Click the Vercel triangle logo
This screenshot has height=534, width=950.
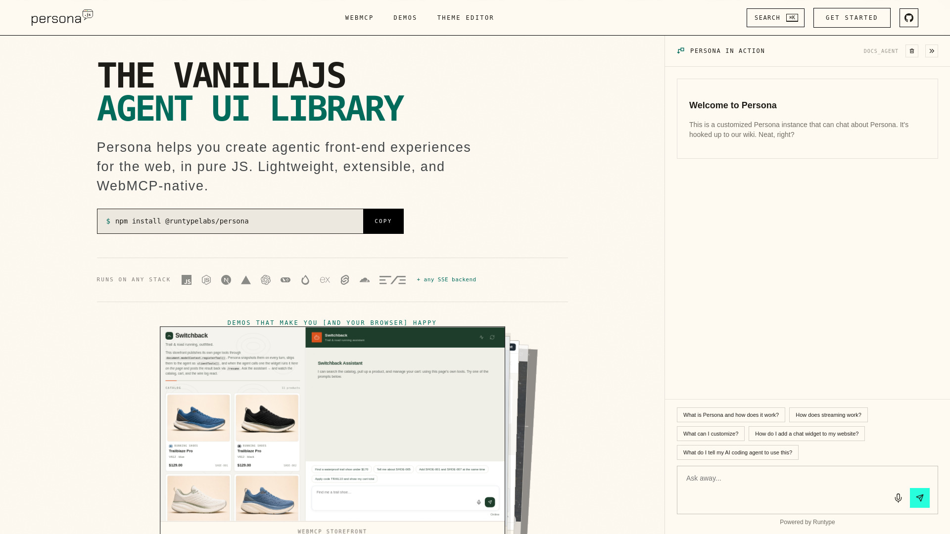[246, 280]
